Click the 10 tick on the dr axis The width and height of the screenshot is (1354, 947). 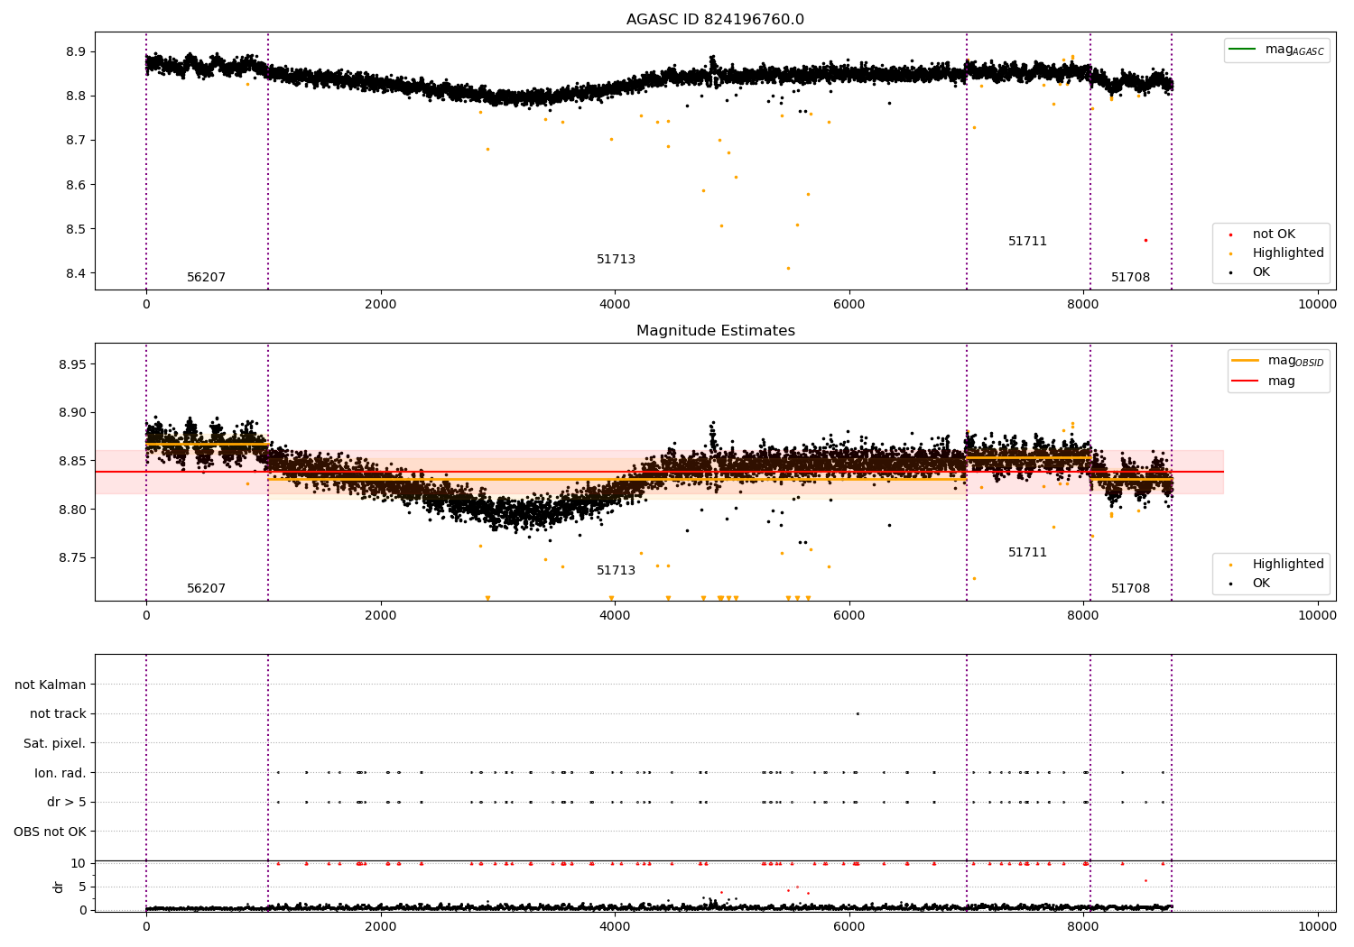point(79,863)
